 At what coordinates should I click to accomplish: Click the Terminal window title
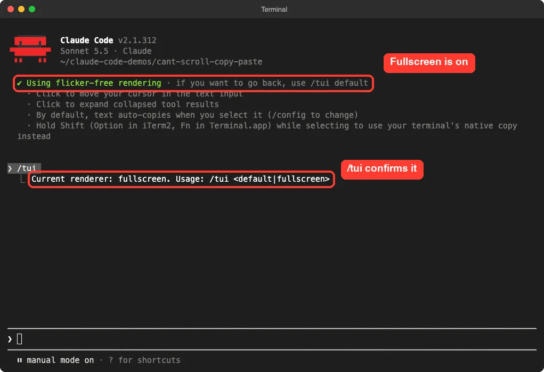click(x=274, y=10)
